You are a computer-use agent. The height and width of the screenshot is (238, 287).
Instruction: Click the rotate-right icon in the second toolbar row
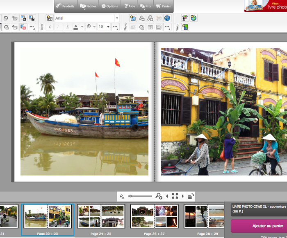coord(6,27)
